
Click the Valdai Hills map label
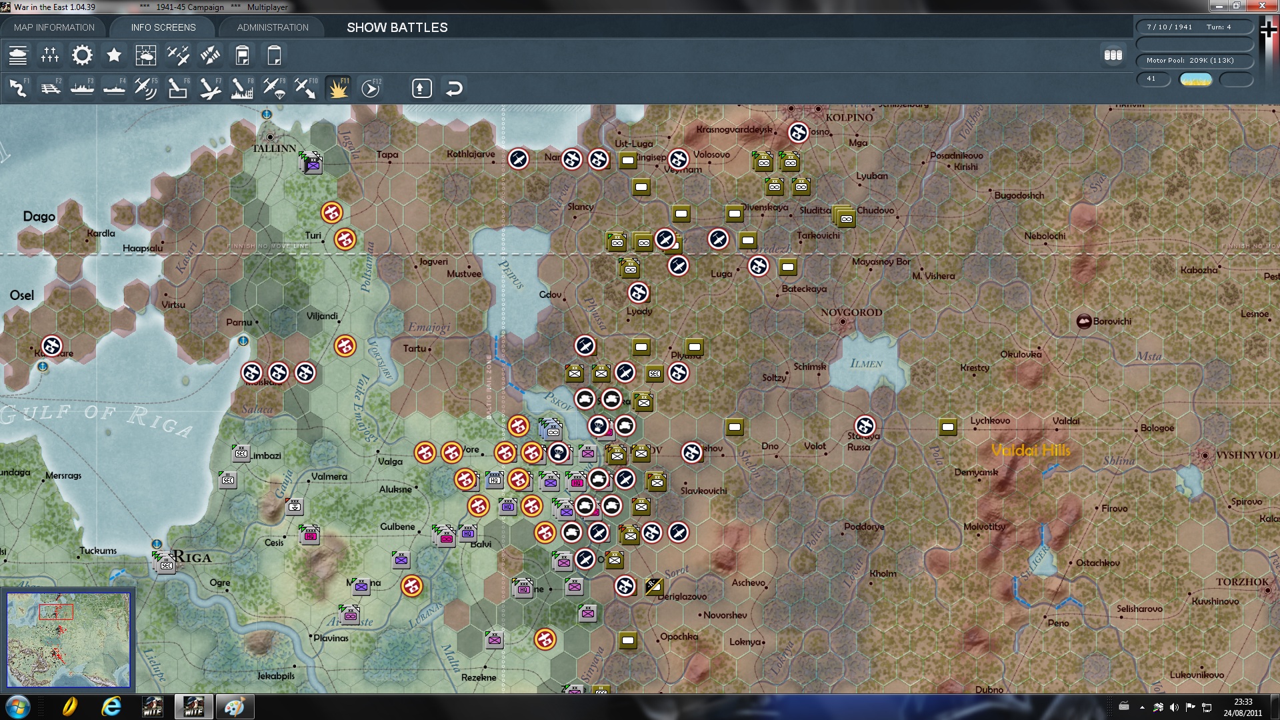[x=1031, y=451]
